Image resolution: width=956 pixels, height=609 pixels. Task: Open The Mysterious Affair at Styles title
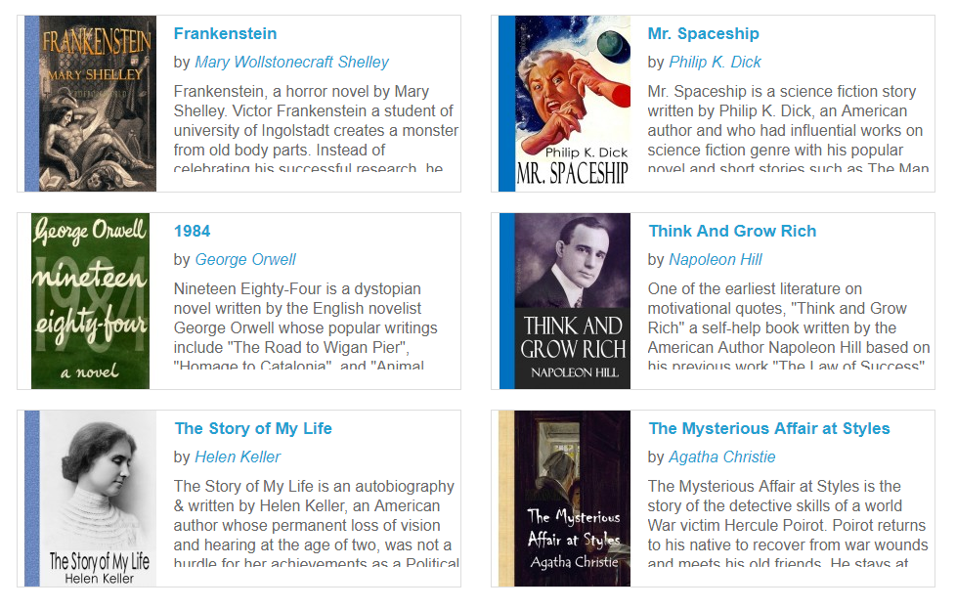coord(769,428)
